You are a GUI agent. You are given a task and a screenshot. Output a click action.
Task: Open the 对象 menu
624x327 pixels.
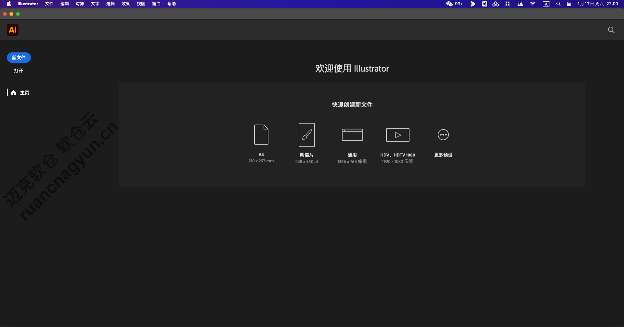click(80, 4)
